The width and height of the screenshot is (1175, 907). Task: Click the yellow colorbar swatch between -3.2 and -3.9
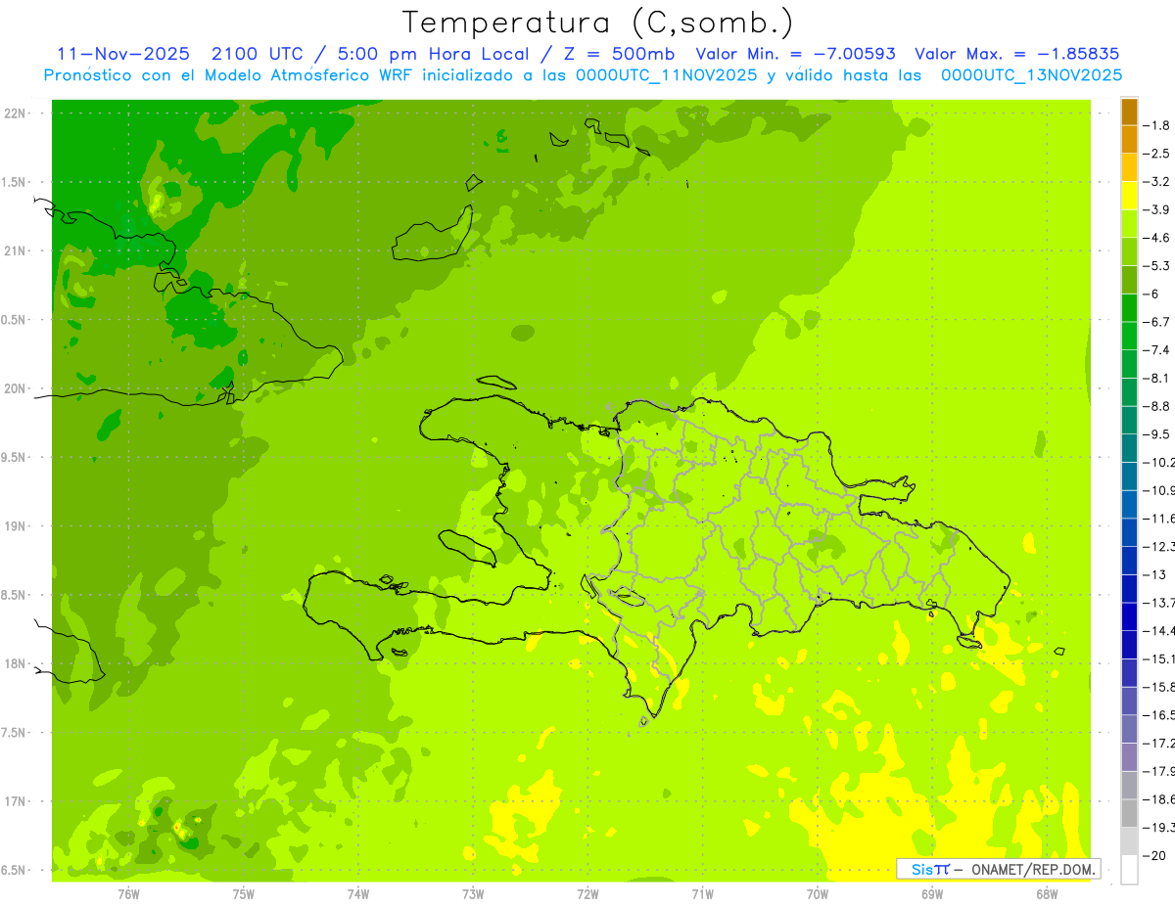1129,196
